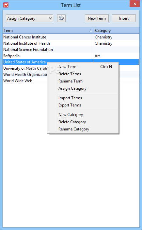Choose New Category in context menu
Image resolution: width=142 pixels, height=230 pixels.
(x=83, y=115)
